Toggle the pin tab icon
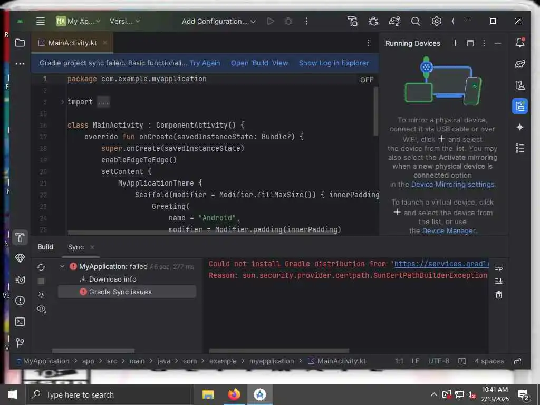Image resolution: width=540 pixels, height=405 pixels. [41, 295]
